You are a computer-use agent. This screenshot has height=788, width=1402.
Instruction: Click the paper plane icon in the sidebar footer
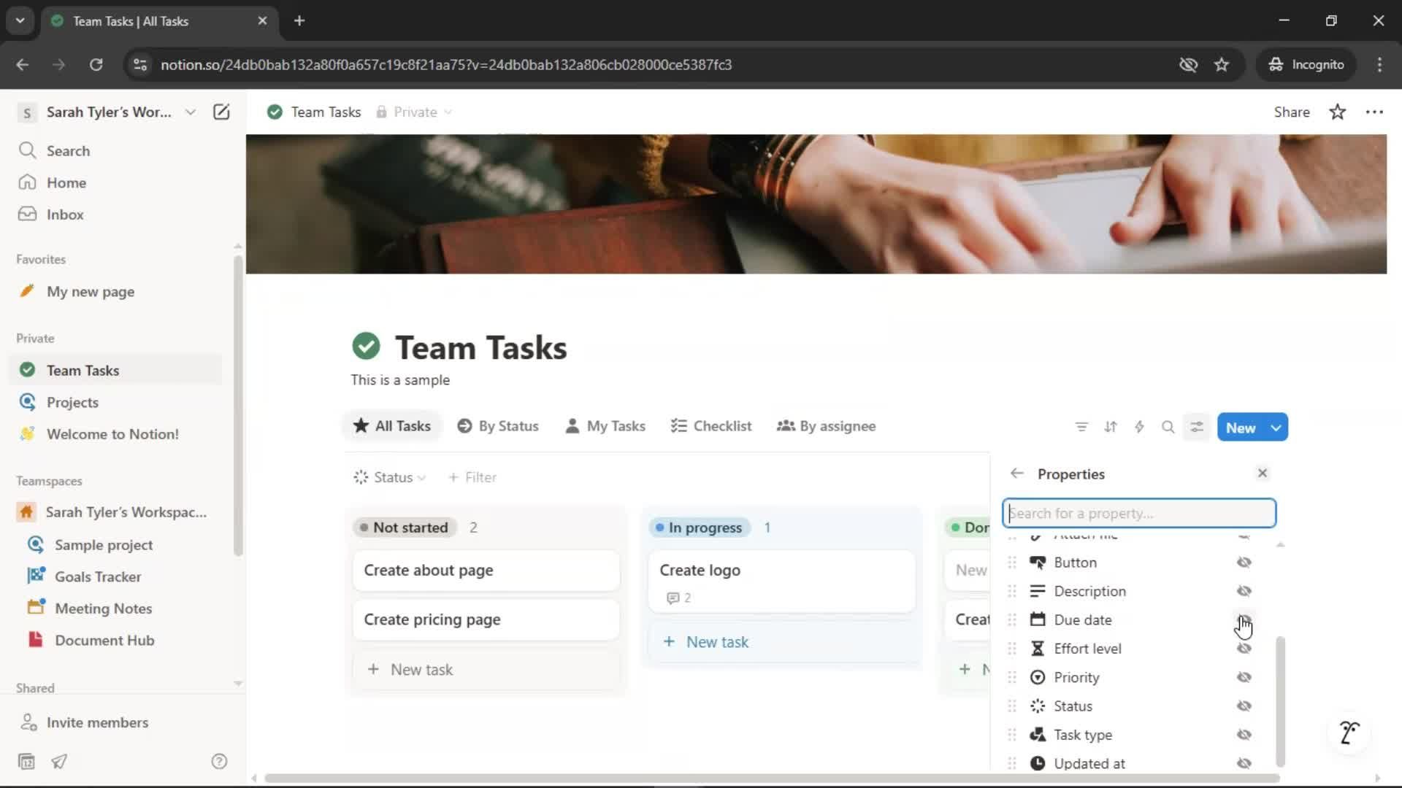(59, 762)
